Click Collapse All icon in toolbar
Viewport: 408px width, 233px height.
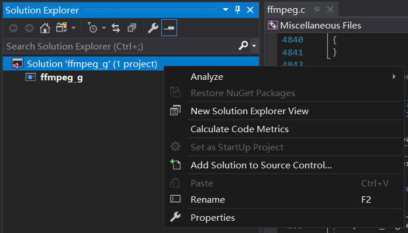(132, 28)
